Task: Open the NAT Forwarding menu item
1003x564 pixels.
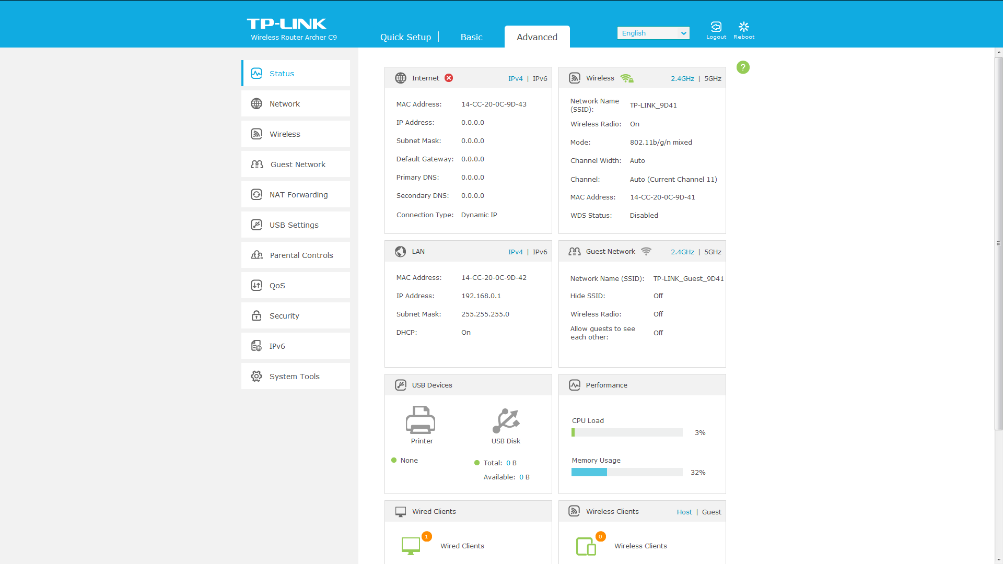Action: (x=296, y=194)
